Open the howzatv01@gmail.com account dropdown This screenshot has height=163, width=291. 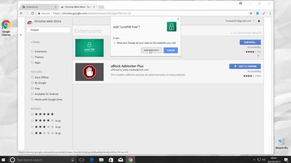pyautogui.click(x=240, y=21)
